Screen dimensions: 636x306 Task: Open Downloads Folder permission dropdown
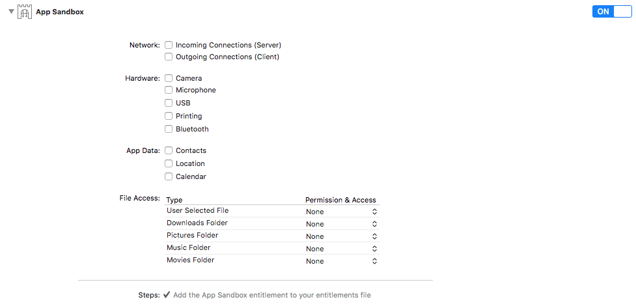(342, 224)
